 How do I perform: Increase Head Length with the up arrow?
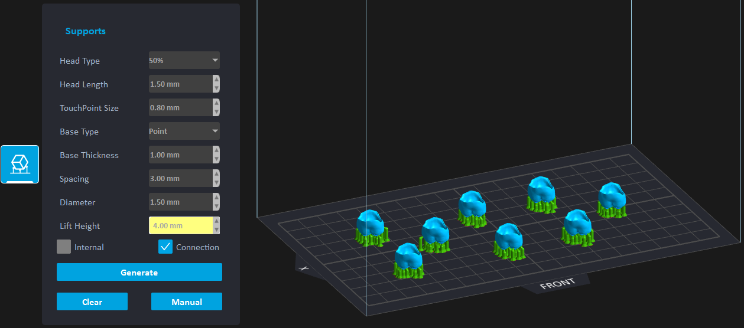click(216, 80)
